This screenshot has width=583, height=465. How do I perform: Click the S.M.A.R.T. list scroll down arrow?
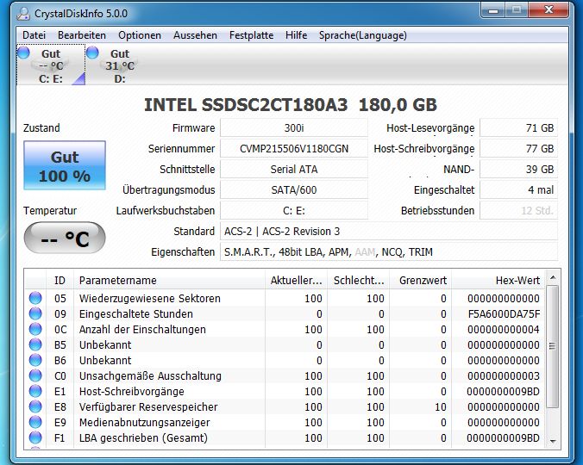click(x=553, y=441)
